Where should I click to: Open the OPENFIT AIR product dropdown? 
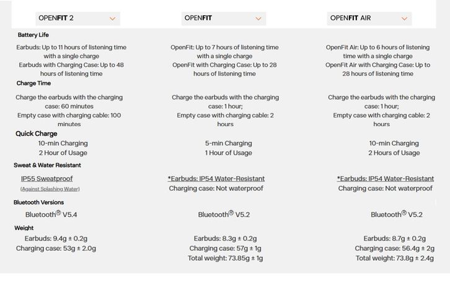pos(369,19)
